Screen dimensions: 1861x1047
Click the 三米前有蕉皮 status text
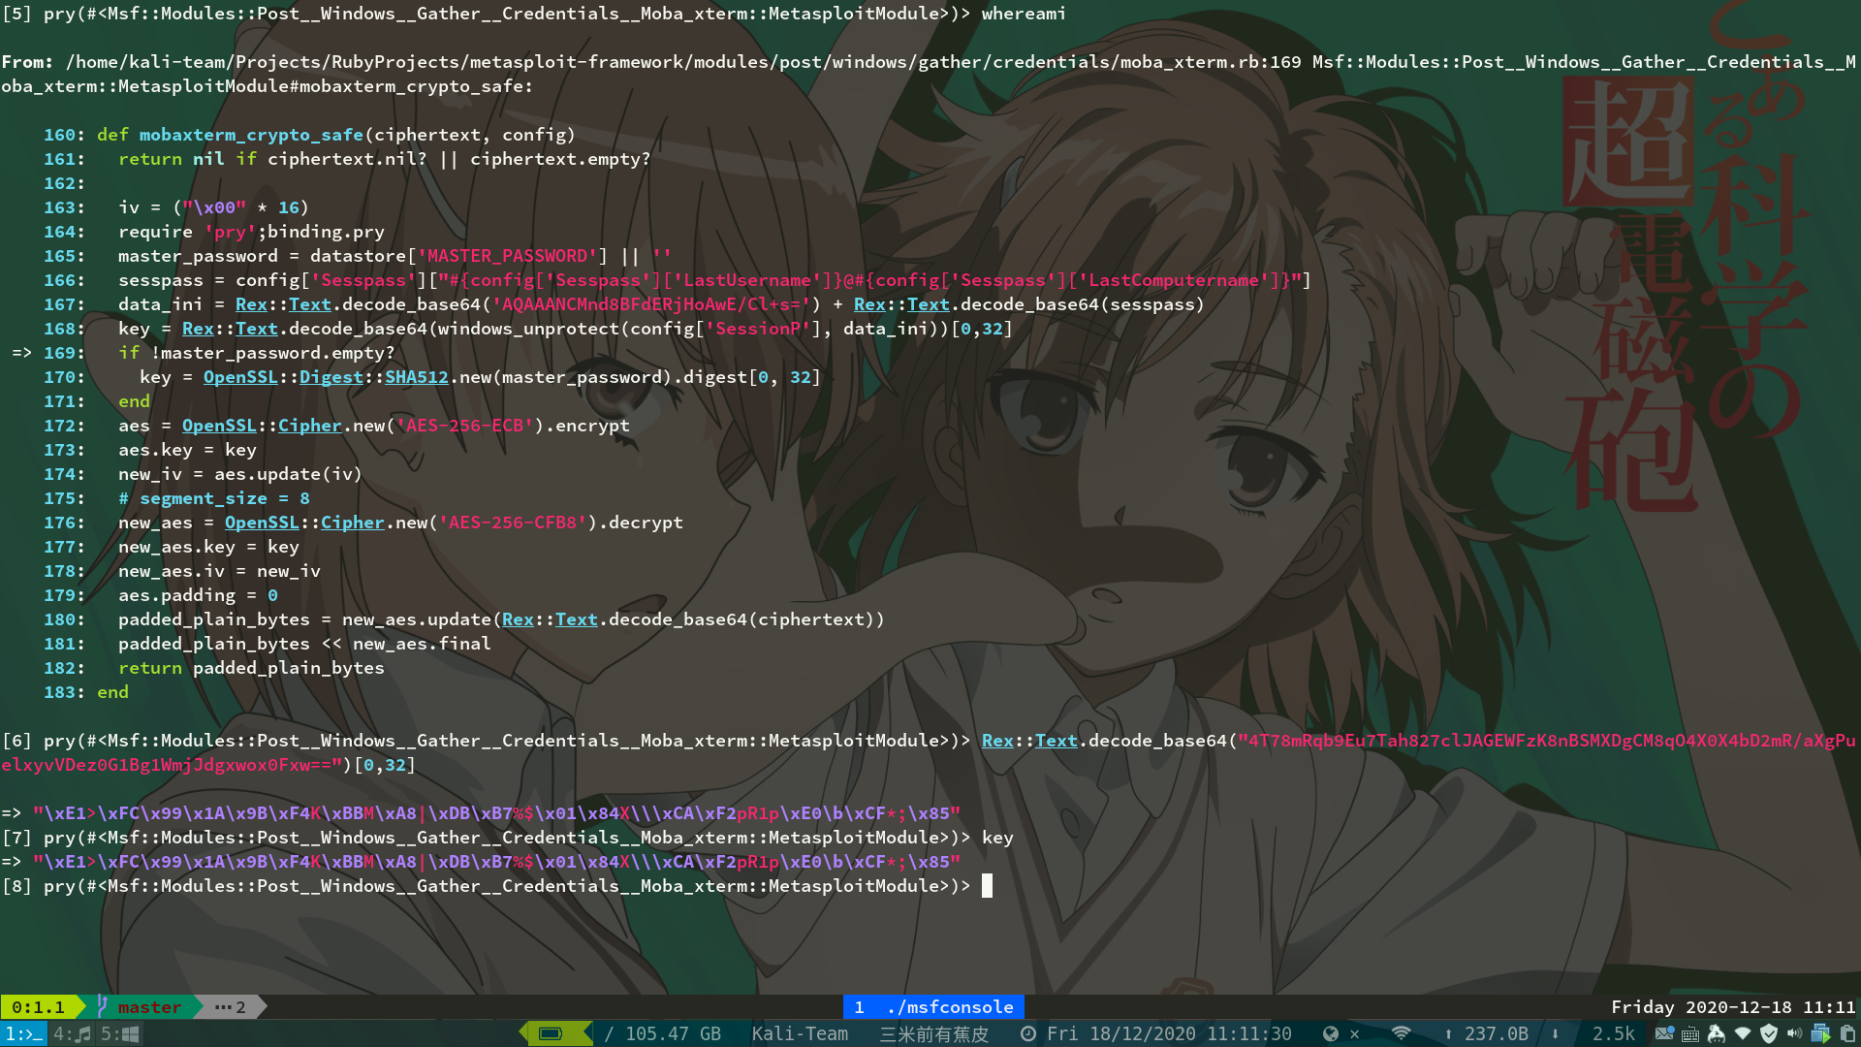934,1034
